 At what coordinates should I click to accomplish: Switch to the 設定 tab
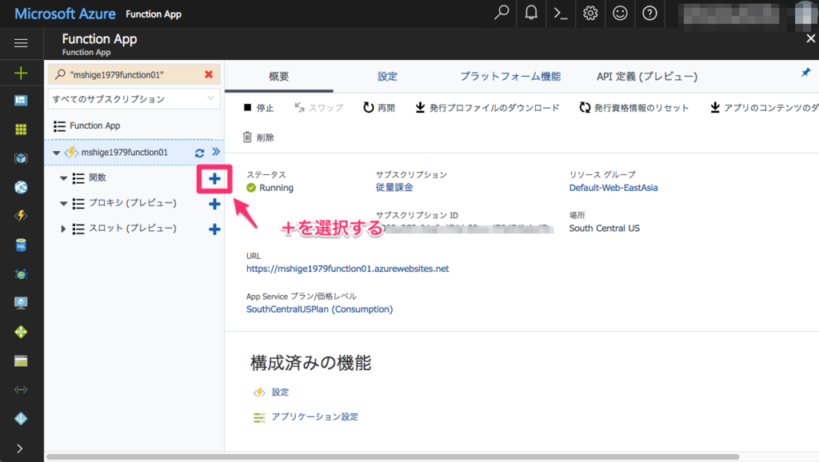(x=387, y=75)
